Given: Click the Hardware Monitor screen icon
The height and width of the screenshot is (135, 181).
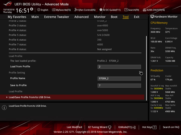Looking at the screenshot, I should tap(152, 17).
